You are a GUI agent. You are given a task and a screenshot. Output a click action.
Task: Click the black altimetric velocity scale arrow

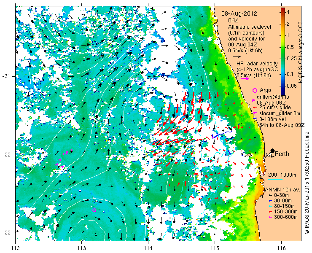237,57
